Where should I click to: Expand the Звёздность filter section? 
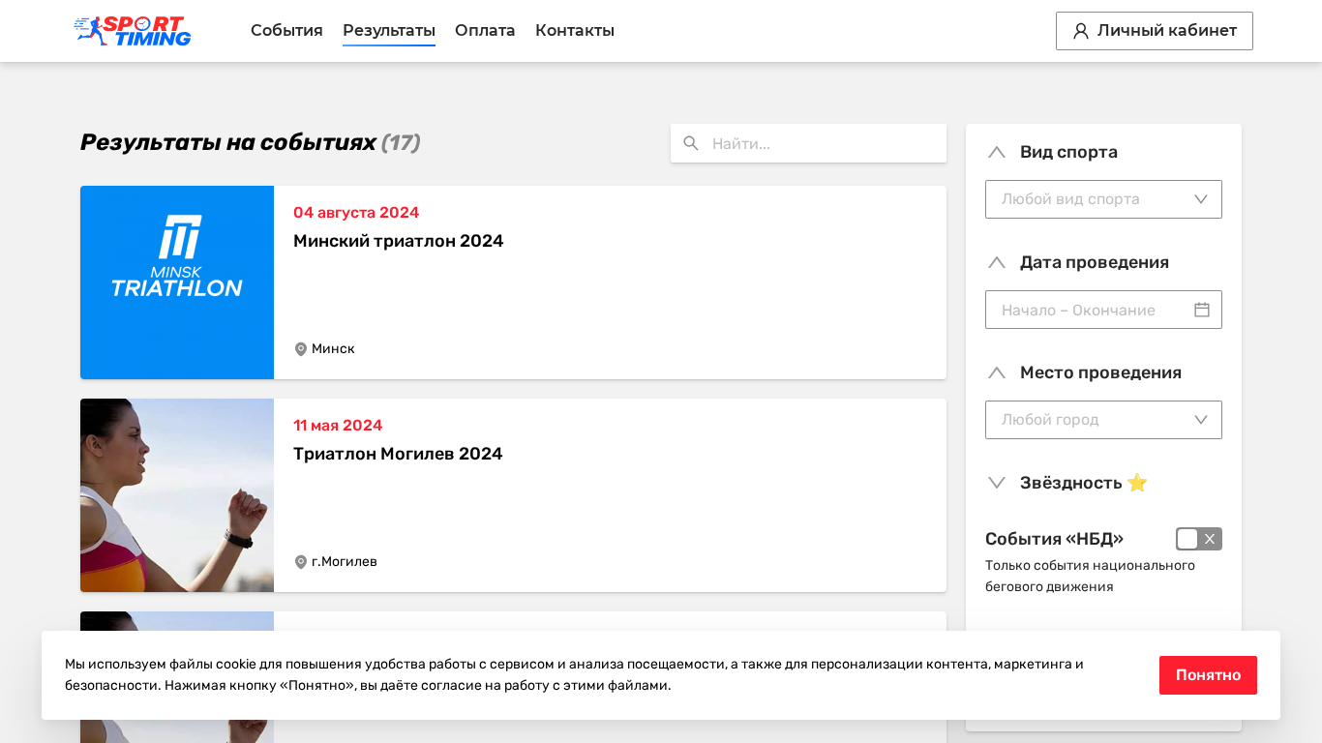[997, 483]
